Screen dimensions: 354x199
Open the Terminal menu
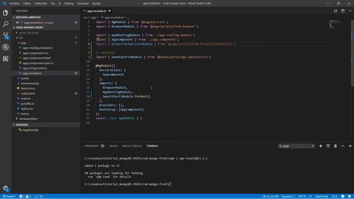tap(82, 3)
